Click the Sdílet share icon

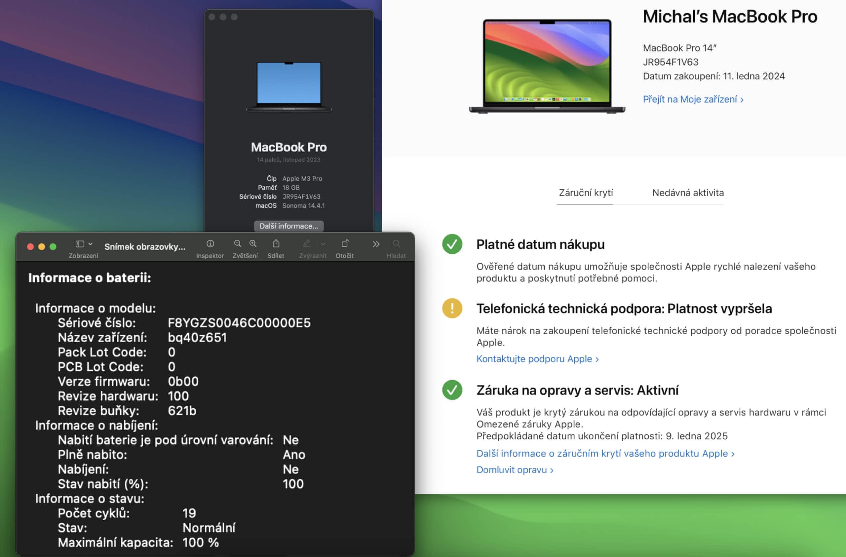276,243
